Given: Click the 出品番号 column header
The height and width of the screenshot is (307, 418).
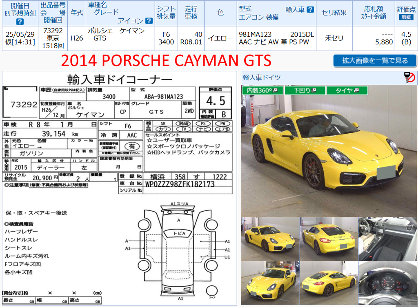Looking at the screenshot, I should [x=53, y=13].
